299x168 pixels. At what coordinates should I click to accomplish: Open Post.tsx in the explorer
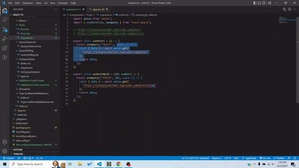[x=25, y=29]
